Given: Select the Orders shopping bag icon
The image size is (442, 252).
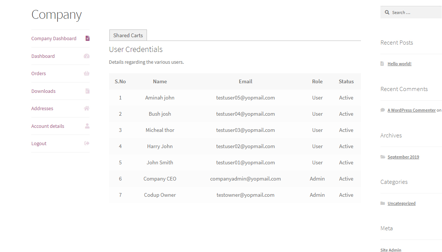Looking at the screenshot, I should [87, 73].
